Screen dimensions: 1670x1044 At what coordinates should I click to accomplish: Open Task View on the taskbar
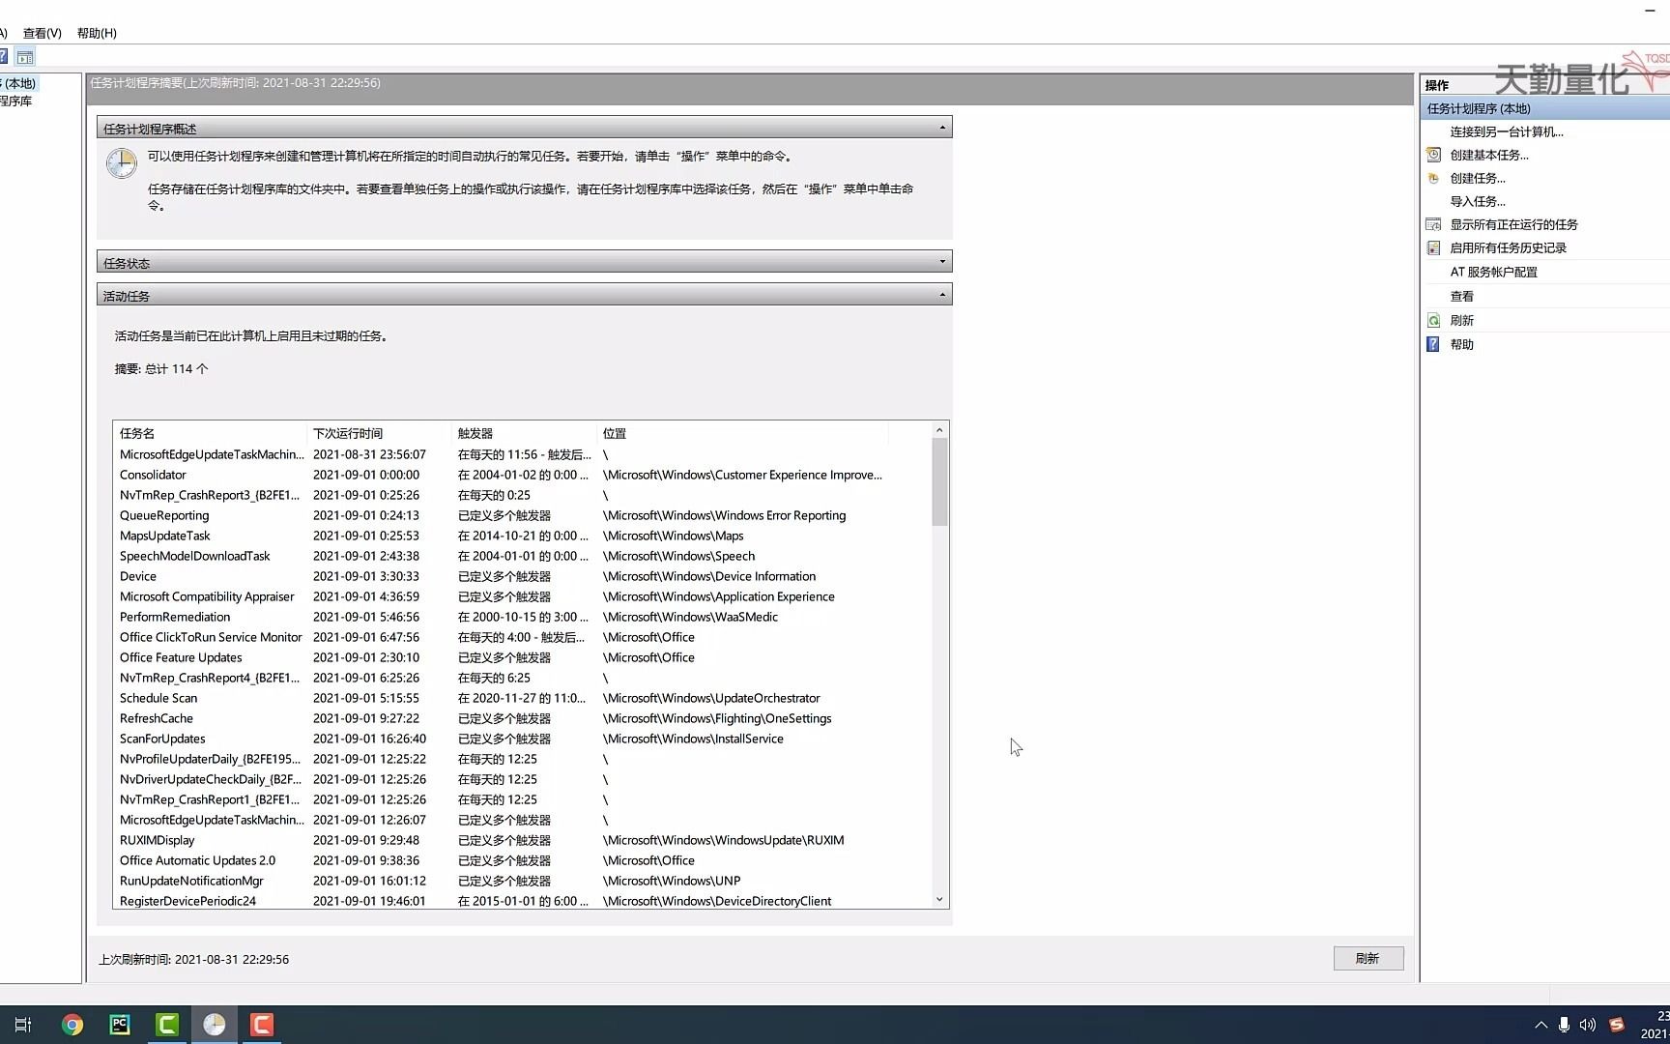coord(23,1025)
